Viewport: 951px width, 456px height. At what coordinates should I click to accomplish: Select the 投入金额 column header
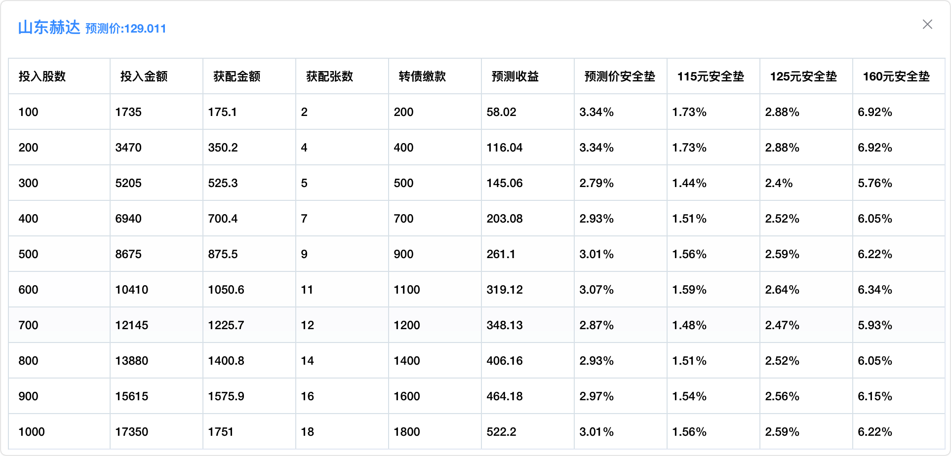pyautogui.click(x=144, y=76)
